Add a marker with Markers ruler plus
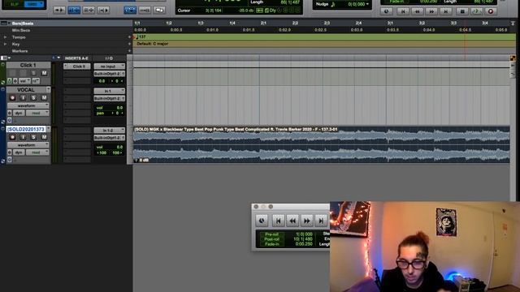The width and height of the screenshot is (520, 292). point(129,51)
